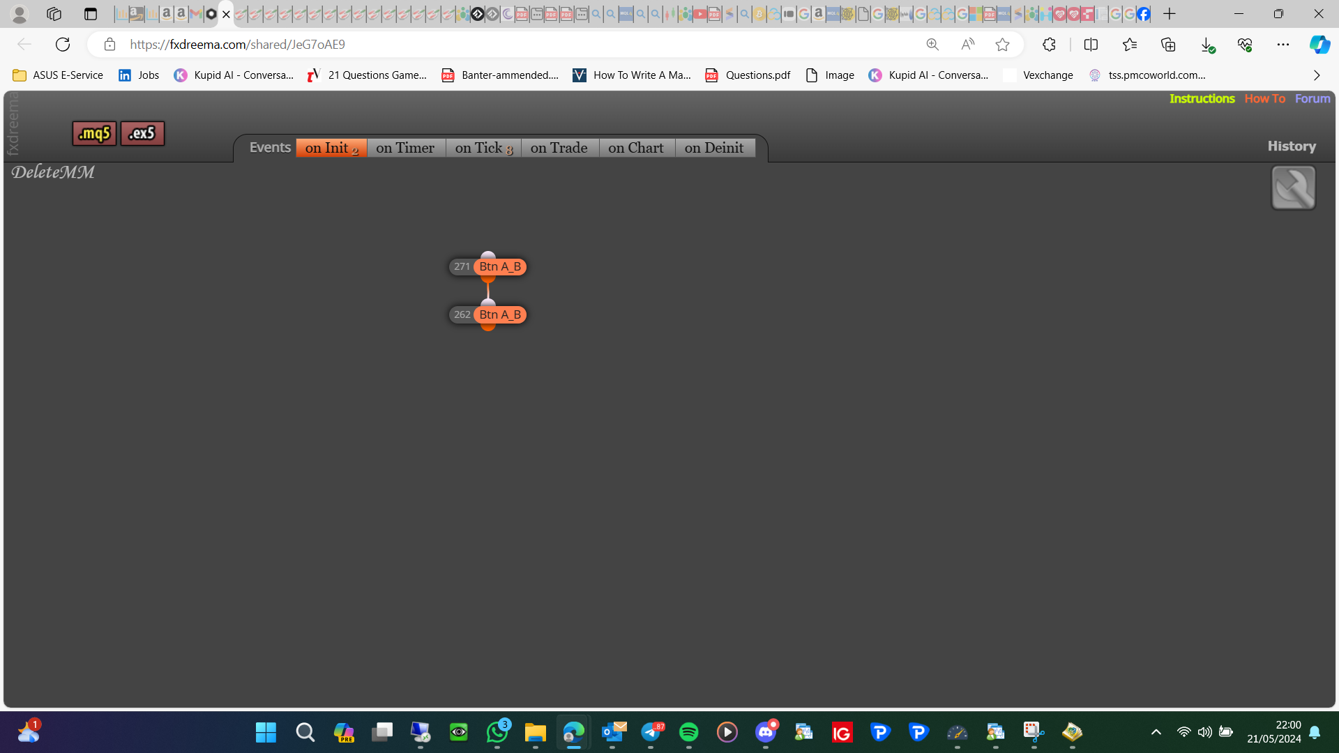Image resolution: width=1339 pixels, height=753 pixels.
Task: Open the on Deinit tab
Action: (714, 148)
